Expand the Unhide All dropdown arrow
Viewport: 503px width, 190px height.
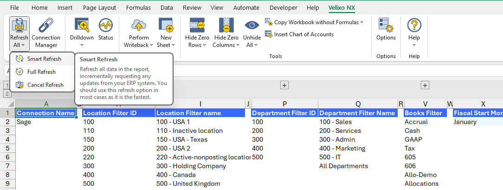(x=256, y=45)
